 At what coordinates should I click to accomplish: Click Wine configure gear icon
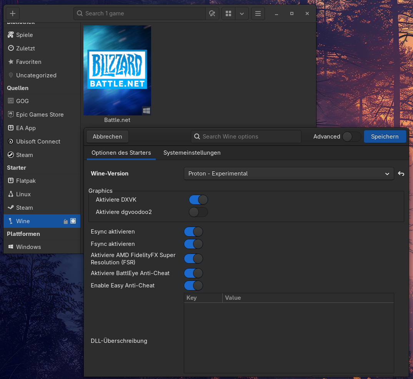point(73,221)
